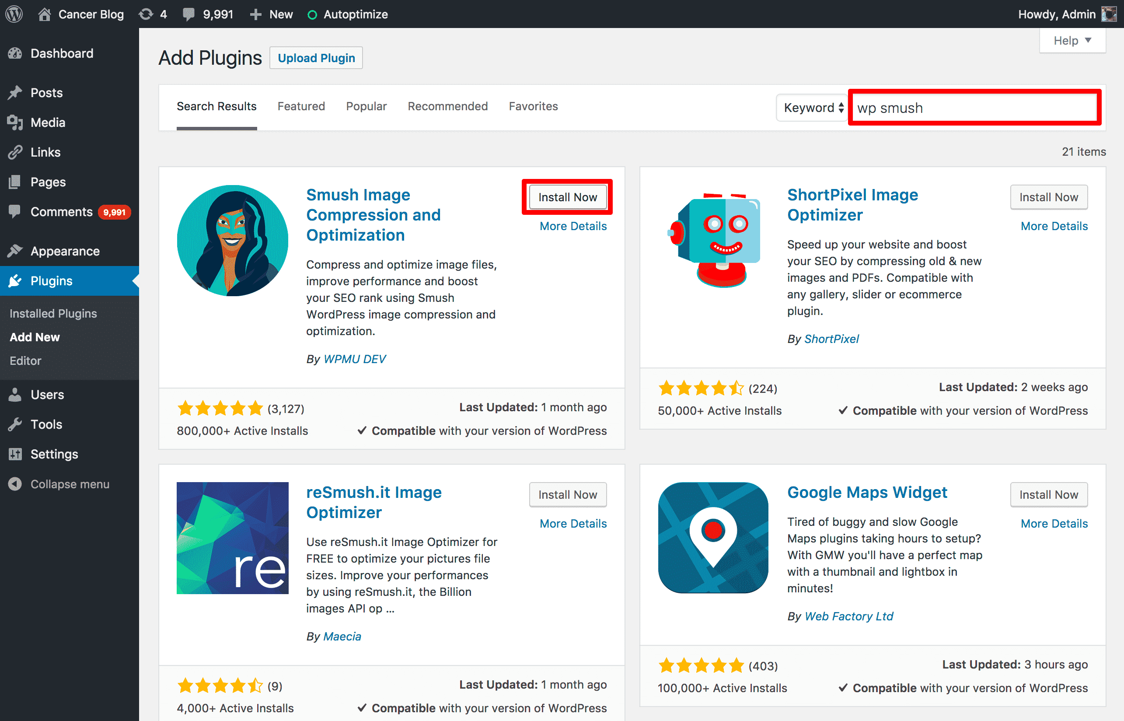Click the Media sidebar icon
The image size is (1124, 721).
tap(15, 122)
